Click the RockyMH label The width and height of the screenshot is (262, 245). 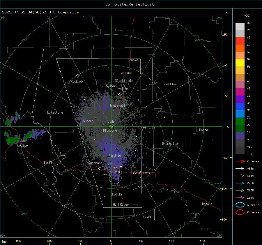click(x=77, y=82)
